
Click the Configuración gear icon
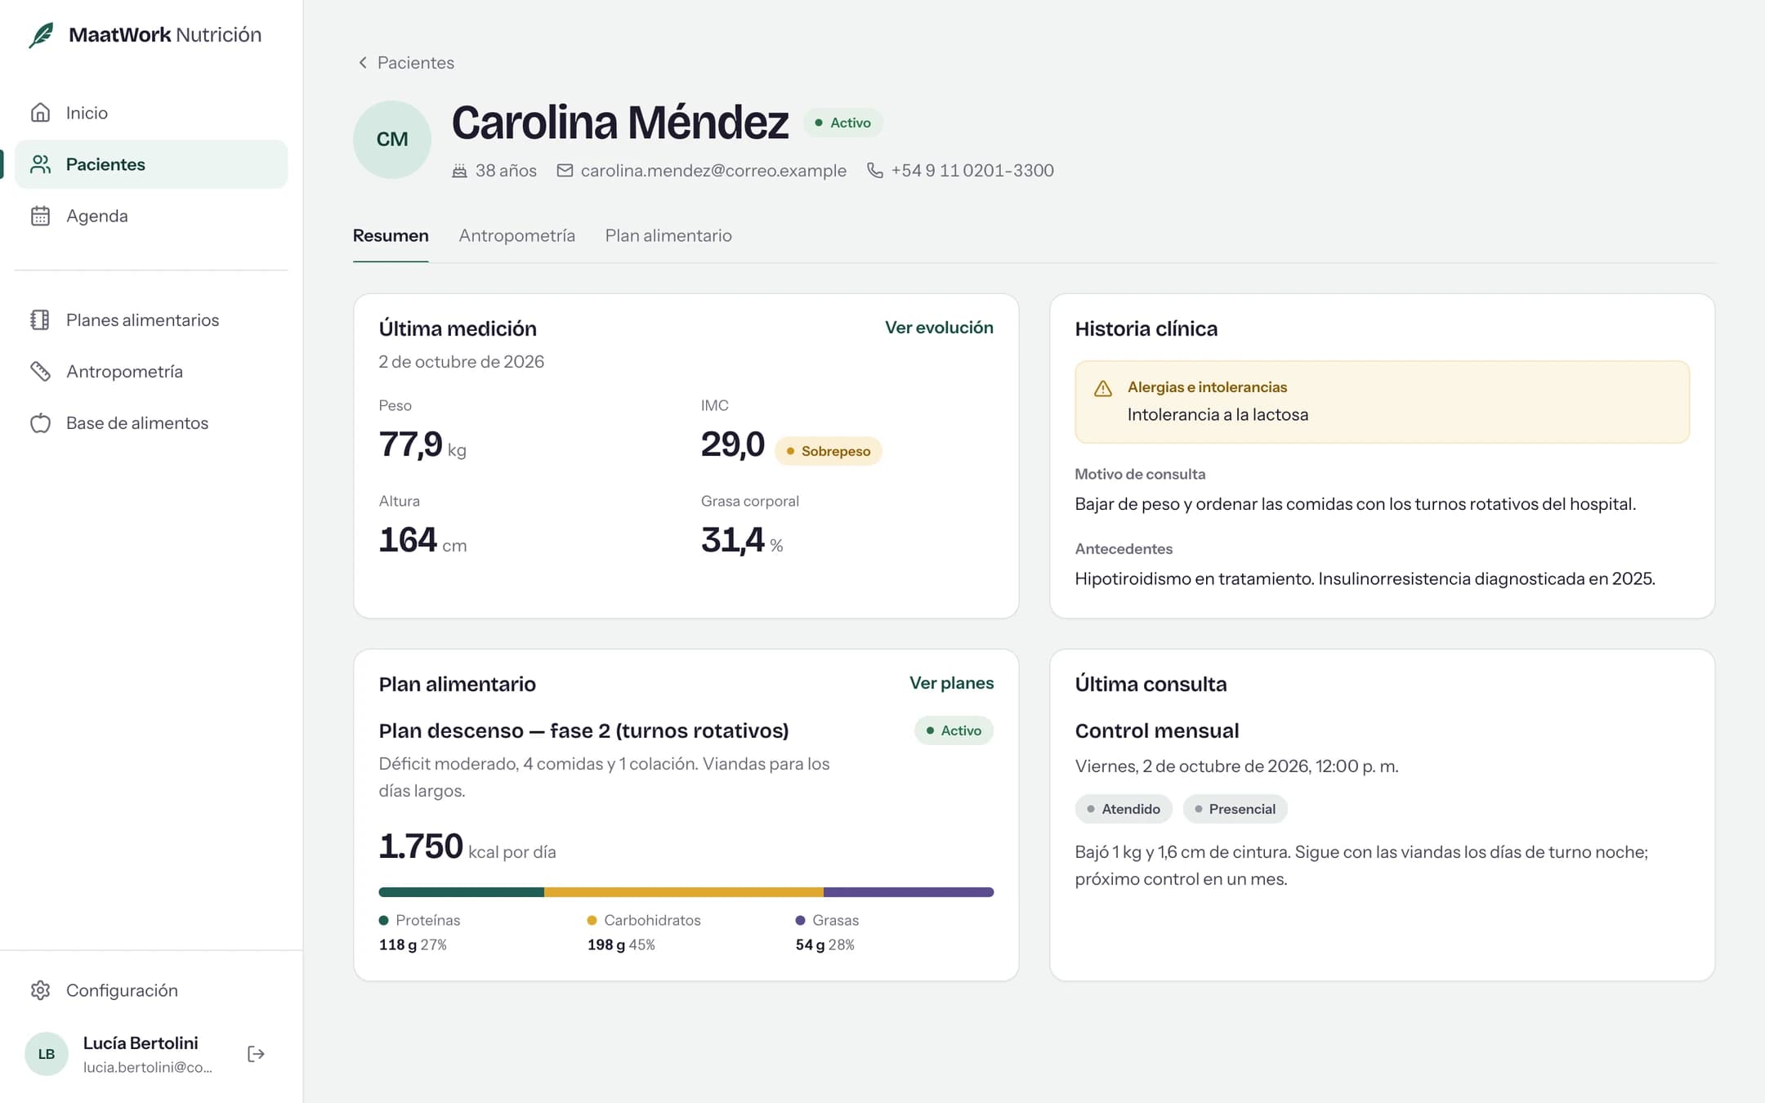click(x=40, y=990)
